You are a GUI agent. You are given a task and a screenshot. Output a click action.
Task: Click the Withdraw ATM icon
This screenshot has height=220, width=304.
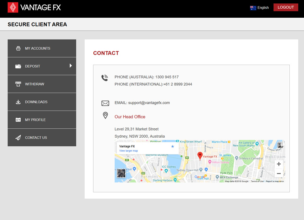pyautogui.click(x=18, y=84)
